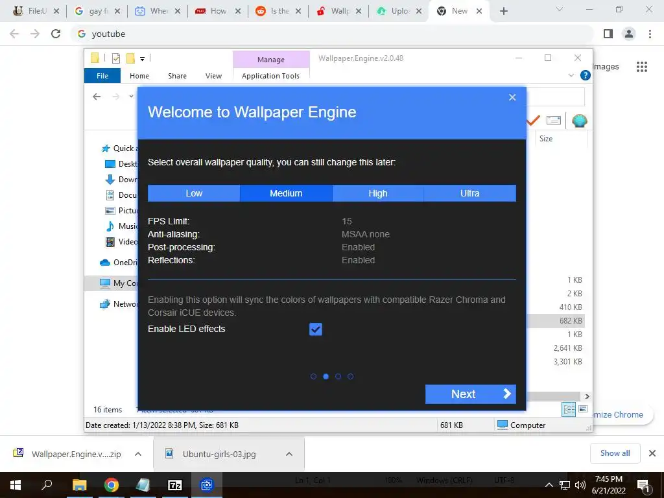Screen dimensions: 664x498
Task: Click Explorer forward navigation arrow
Action: pyautogui.click(x=115, y=97)
